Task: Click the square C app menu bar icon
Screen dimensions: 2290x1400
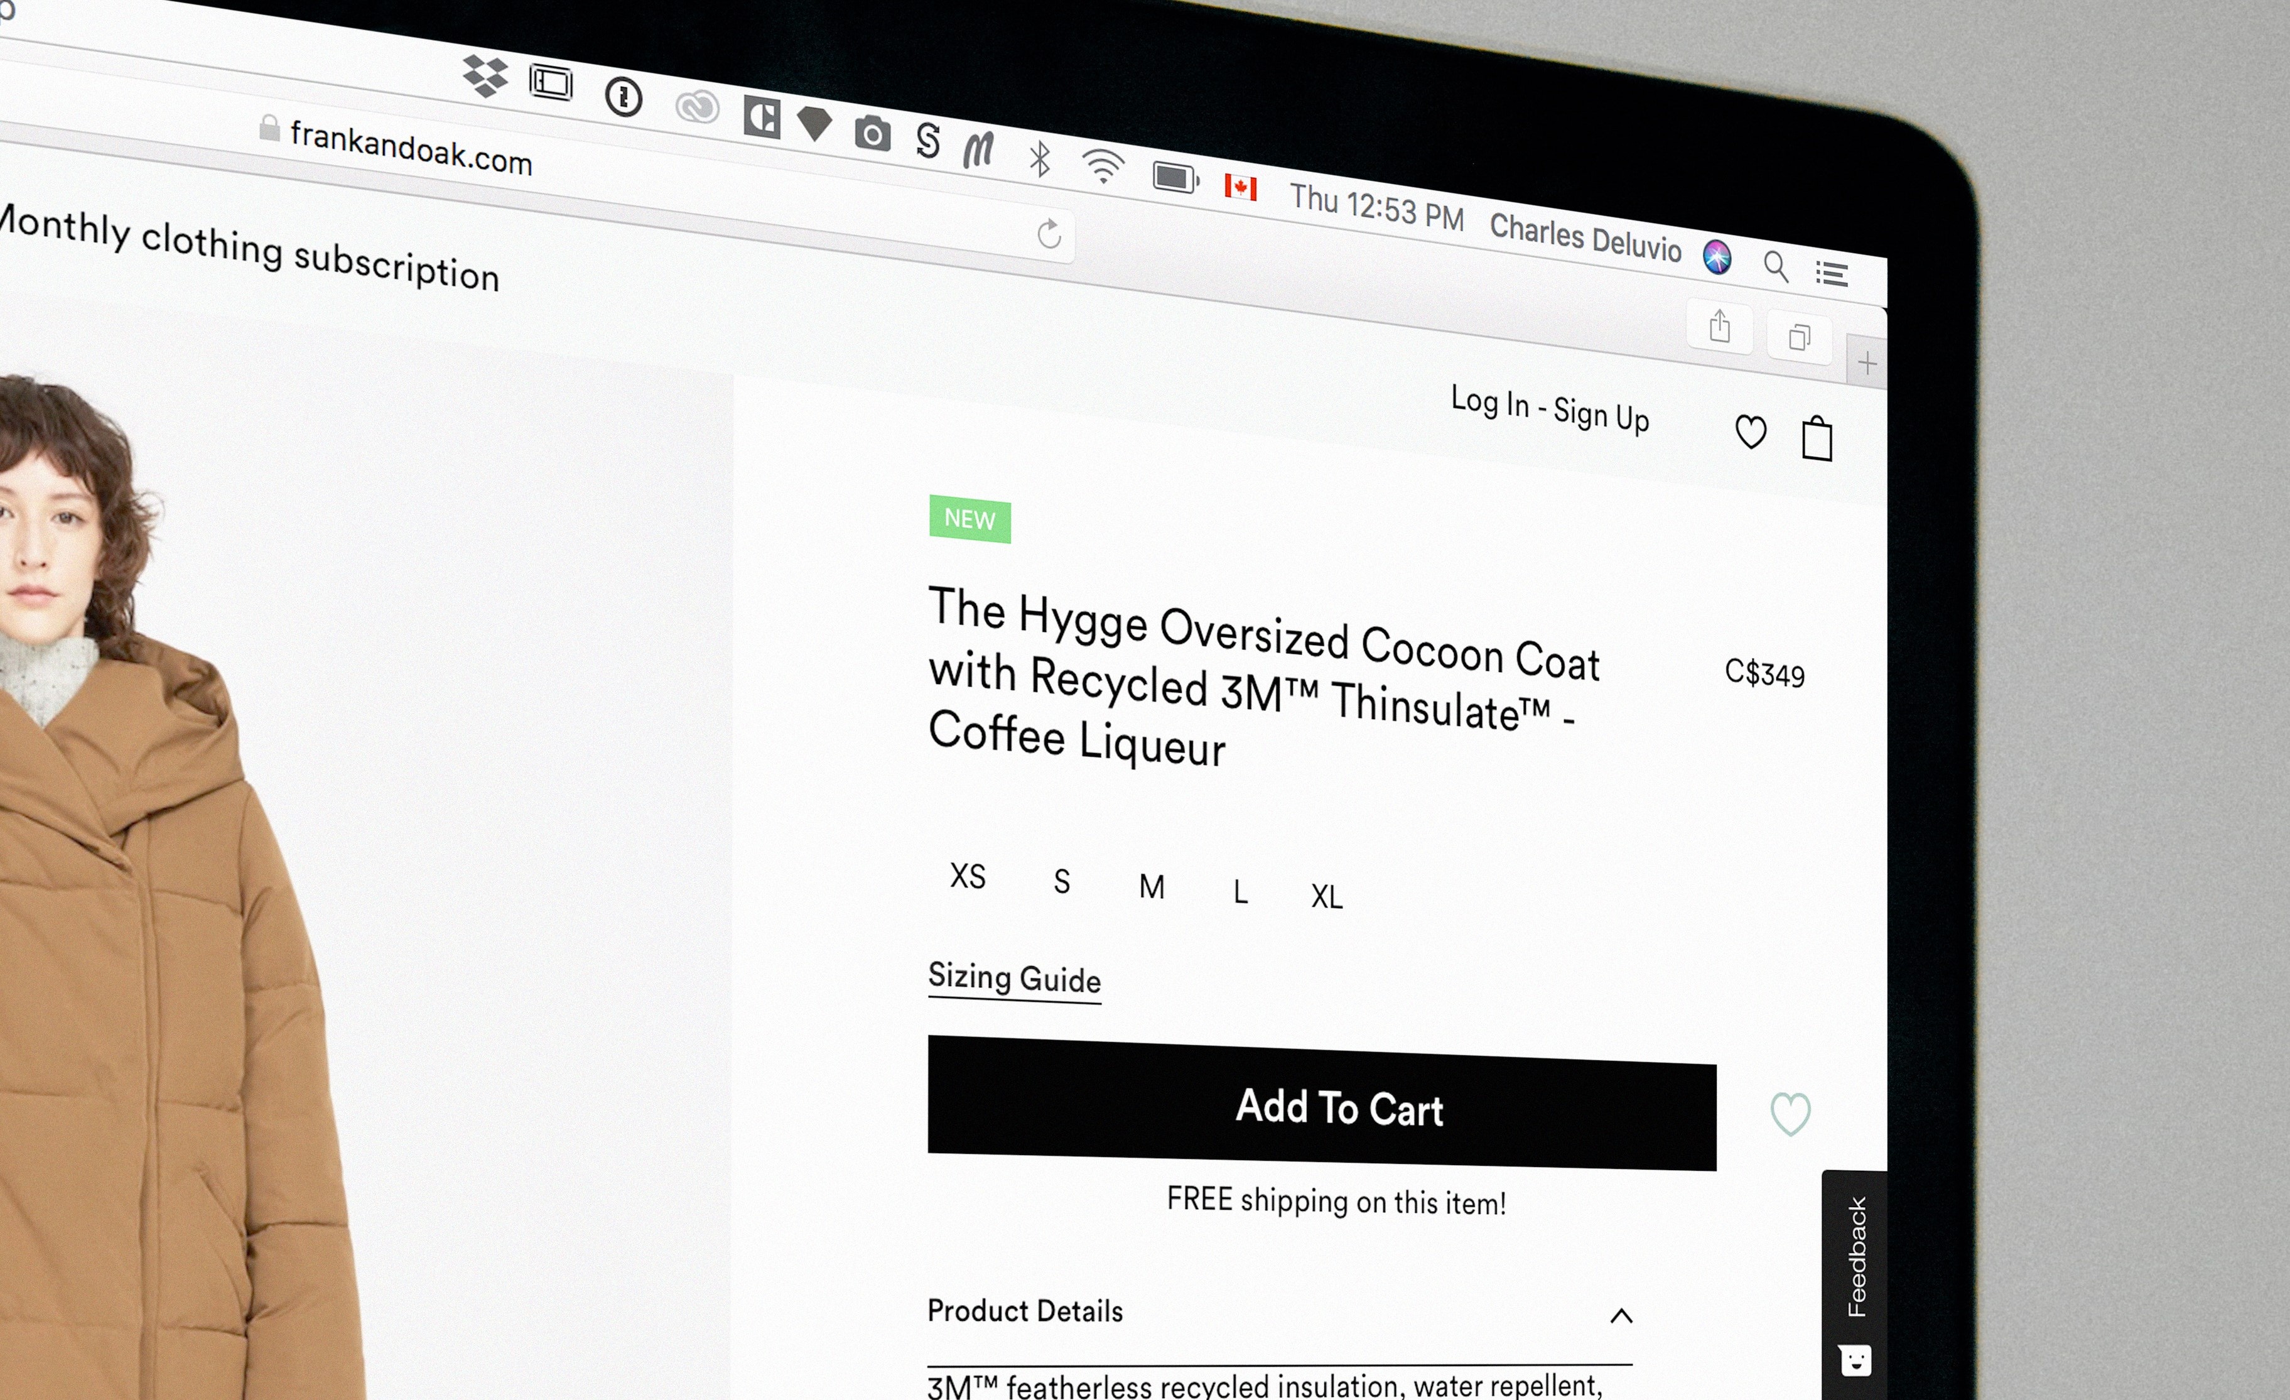Action: [761, 118]
